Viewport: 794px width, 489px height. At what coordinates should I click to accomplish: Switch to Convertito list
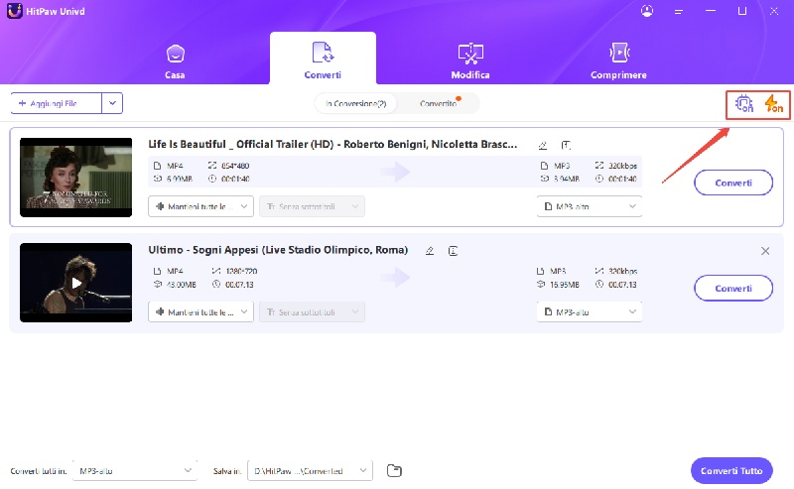(440, 103)
